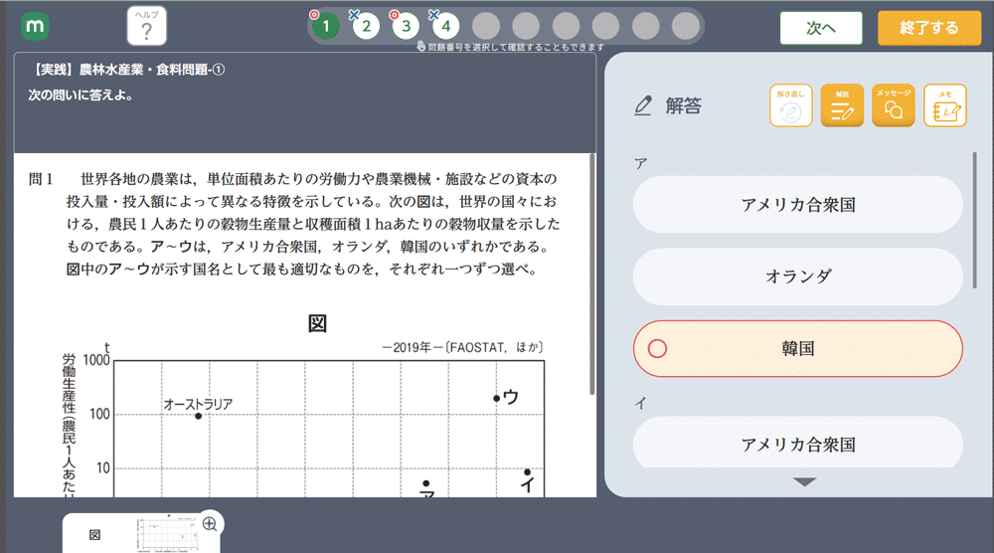Open the 解説 explanation icon

[842, 105]
